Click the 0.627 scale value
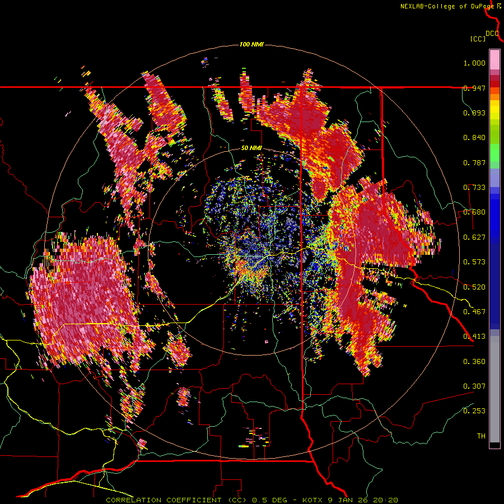This screenshot has height=504, width=504. (x=474, y=237)
